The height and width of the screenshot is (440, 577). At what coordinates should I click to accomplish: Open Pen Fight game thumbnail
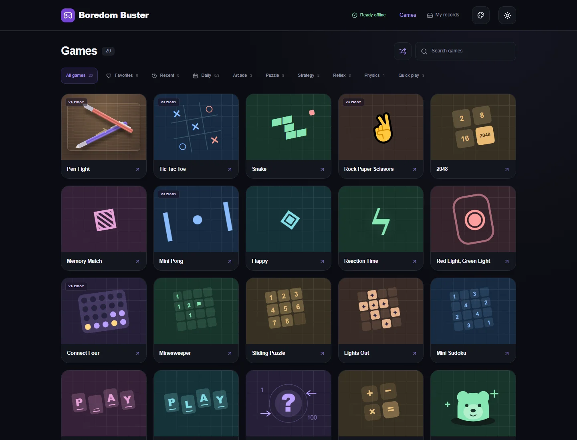click(104, 127)
